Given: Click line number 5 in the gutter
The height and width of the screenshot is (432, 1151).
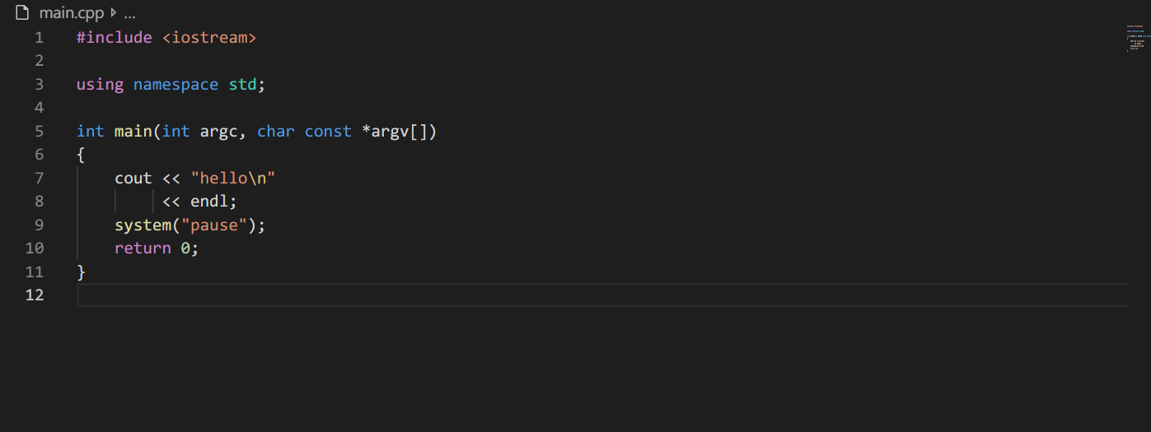Looking at the screenshot, I should pyautogui.click(x=39, y=132).
